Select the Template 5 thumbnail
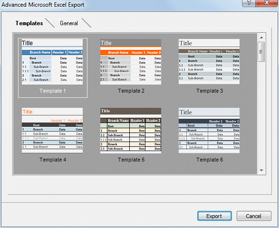This screenshot has width=279, height=228. (131, 130)
